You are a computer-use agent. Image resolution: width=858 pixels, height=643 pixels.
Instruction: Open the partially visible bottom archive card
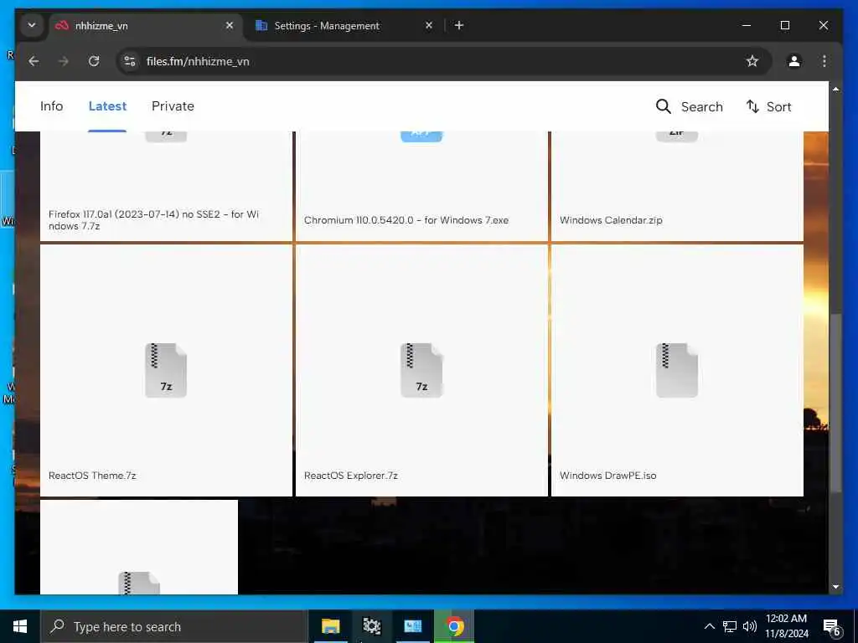pyautogui.click(x=139, y=547)
